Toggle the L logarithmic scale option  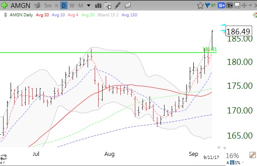coord(232,163)
